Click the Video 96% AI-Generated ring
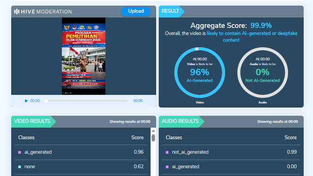The height and width of the screenshot is (176, 313). click(200, 72)
